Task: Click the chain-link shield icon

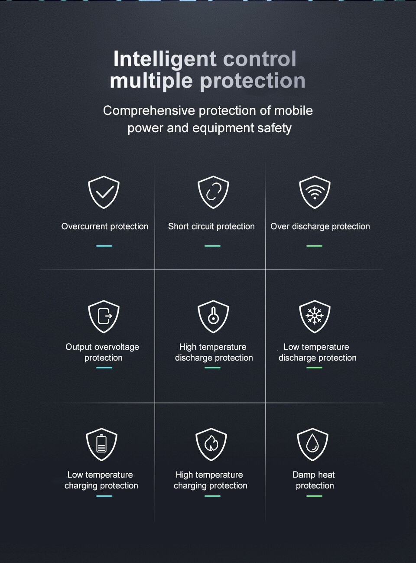Action: tap(213, 192)
